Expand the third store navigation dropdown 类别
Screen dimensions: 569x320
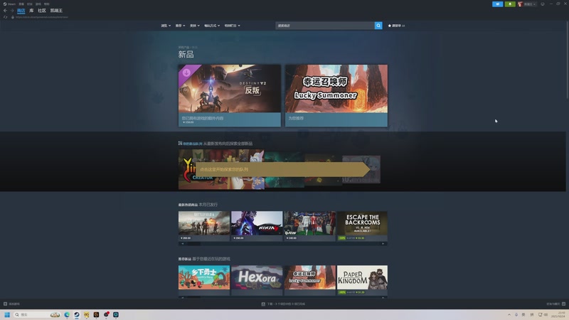tap(194, 26)
